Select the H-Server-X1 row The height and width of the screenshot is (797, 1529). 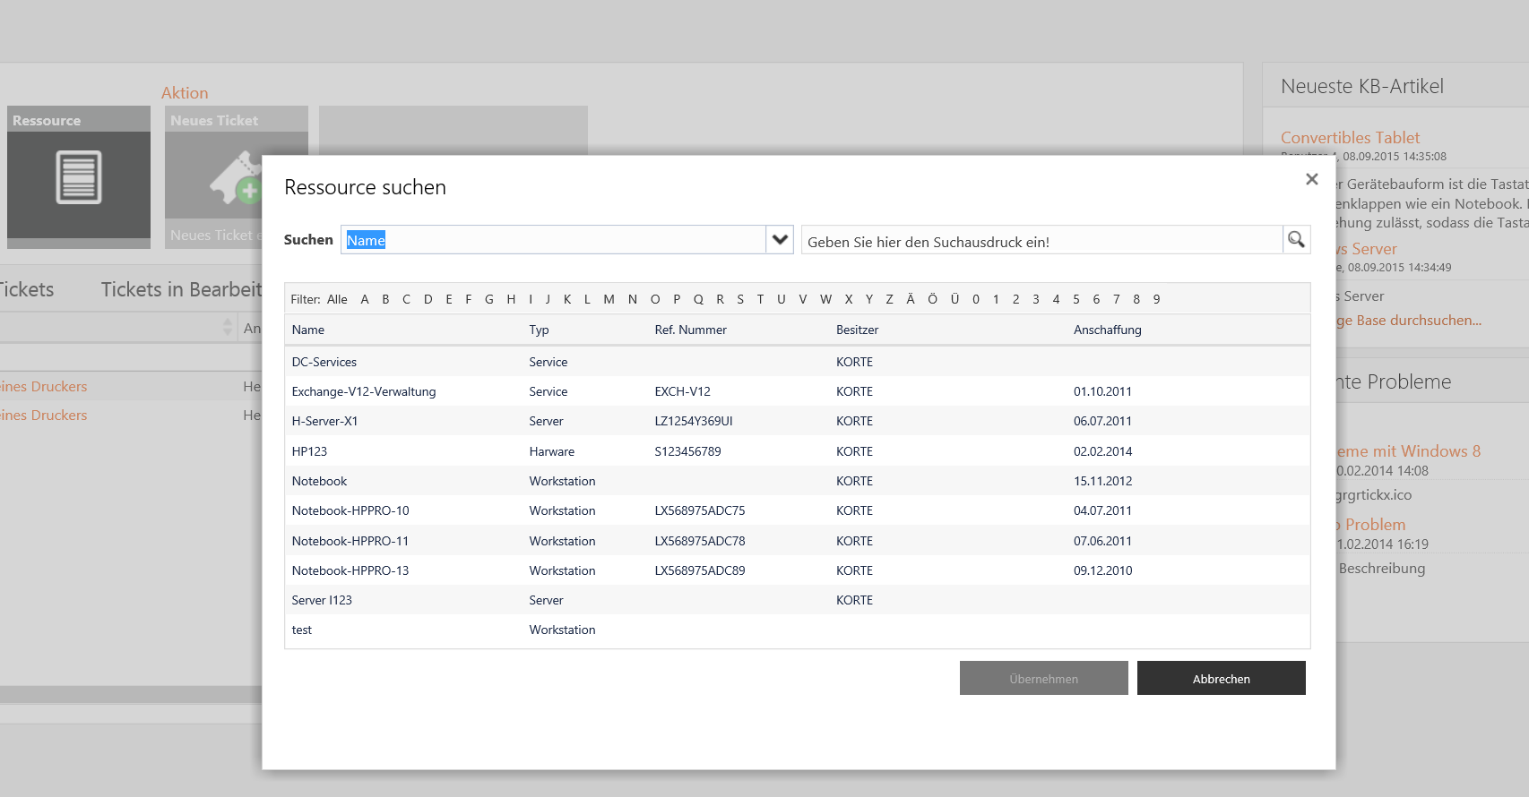click(797, 421)
